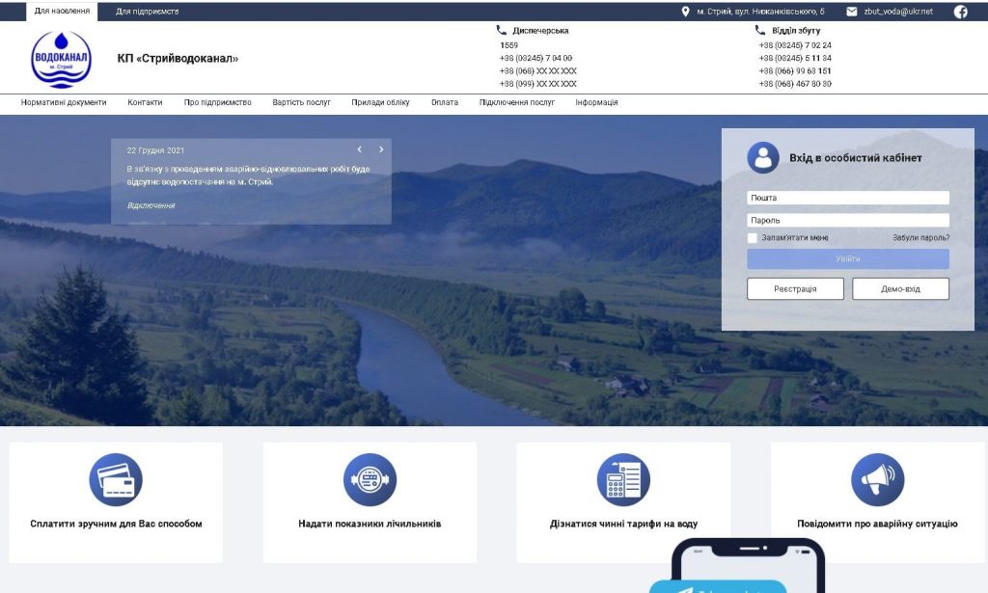Click the credit card payment icon
Image resolution: width=988 pixels, height=593 pixels.
click(x=116, y=479)
